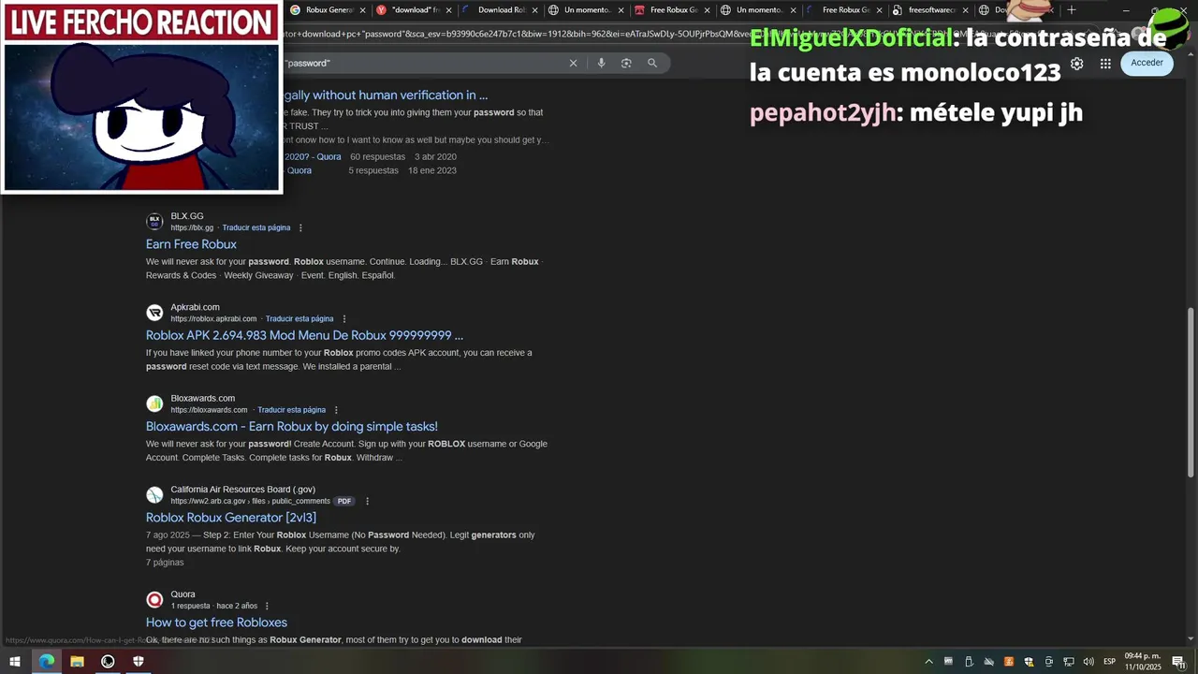Translate the Bloxawards.com result page
This screenshot has height=674, width=1198.
pyautogui.click(x=292, y=410)
